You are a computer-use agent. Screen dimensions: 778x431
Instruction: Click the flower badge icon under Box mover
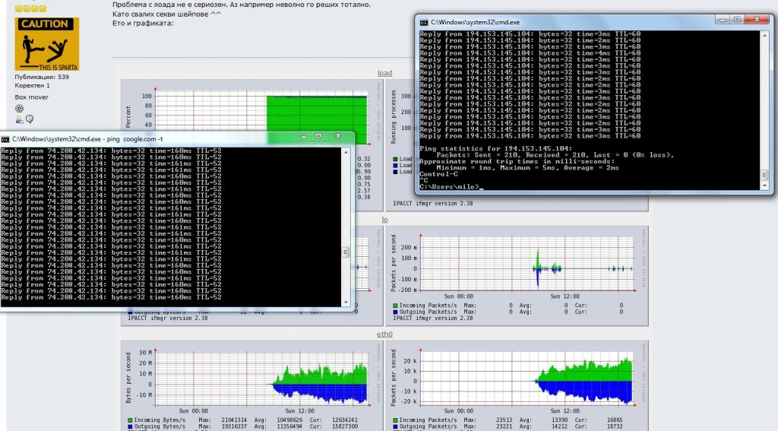[20, 109]
